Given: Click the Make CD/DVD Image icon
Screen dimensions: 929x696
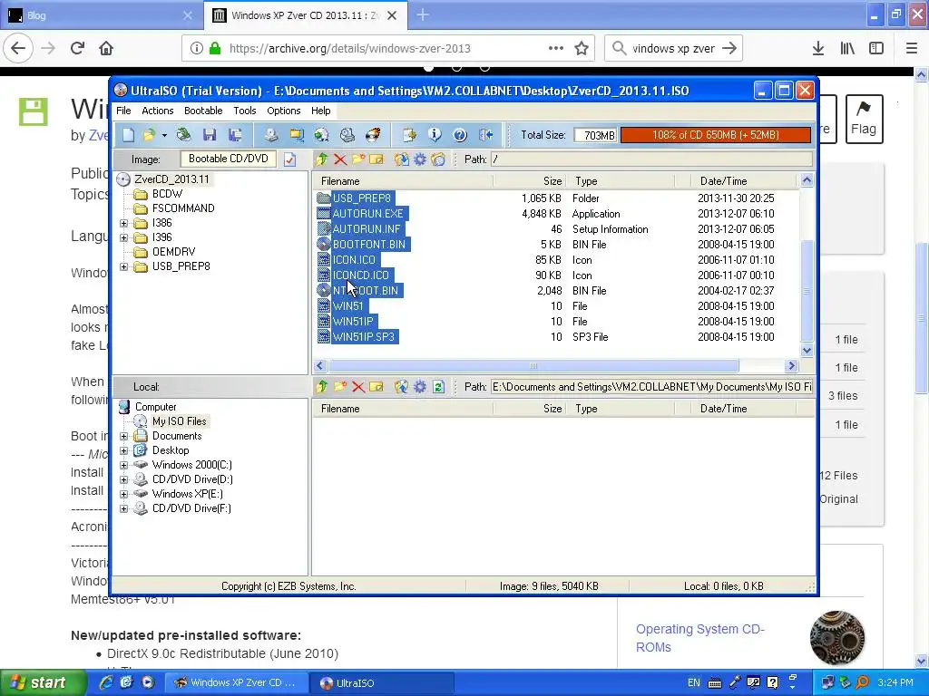Looking at the screenshot, I should [270, 135].
